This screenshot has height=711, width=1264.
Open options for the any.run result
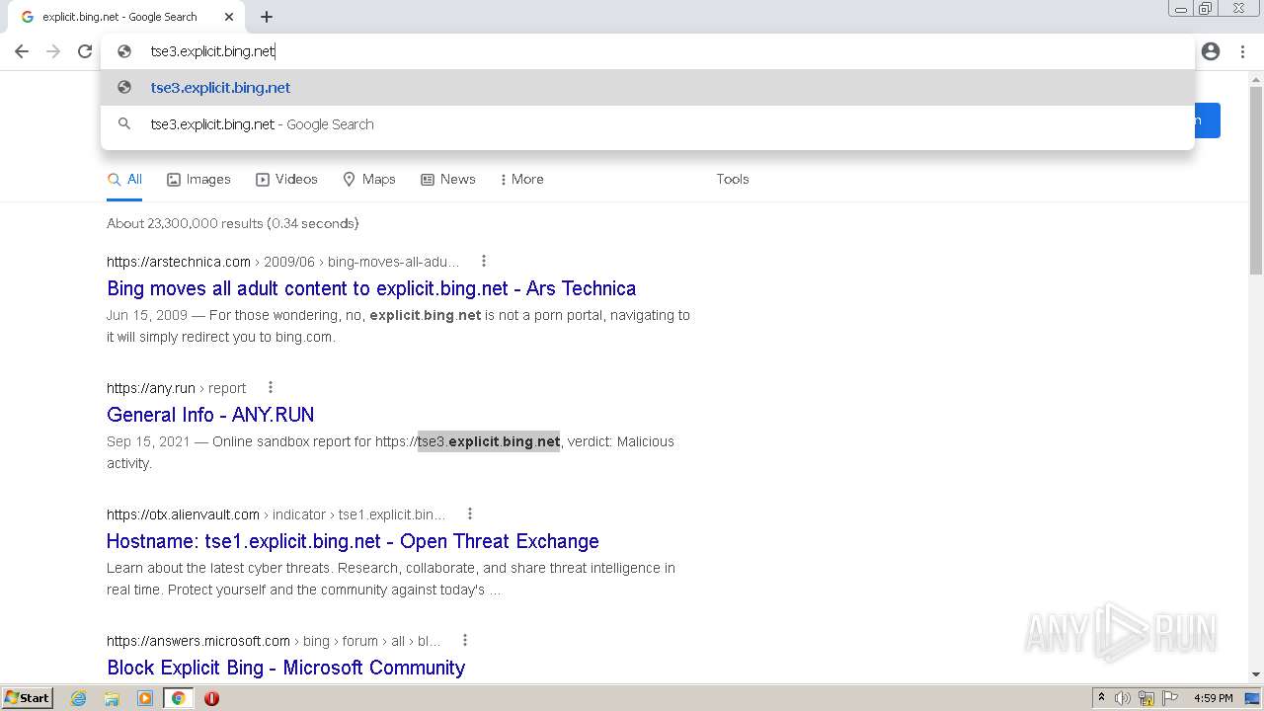pos(271,388)
